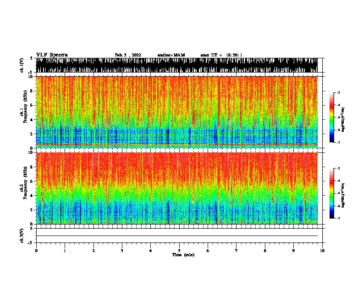
Task: Click the ch.3(V) axis label
Action: point(22,236)
